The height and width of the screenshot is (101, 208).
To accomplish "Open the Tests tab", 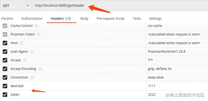I will [x=137, y=19].
